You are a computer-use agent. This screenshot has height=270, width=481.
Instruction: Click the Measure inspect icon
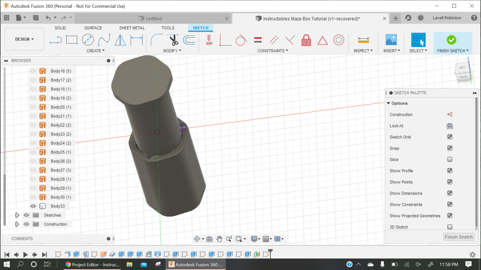(363, 40)
